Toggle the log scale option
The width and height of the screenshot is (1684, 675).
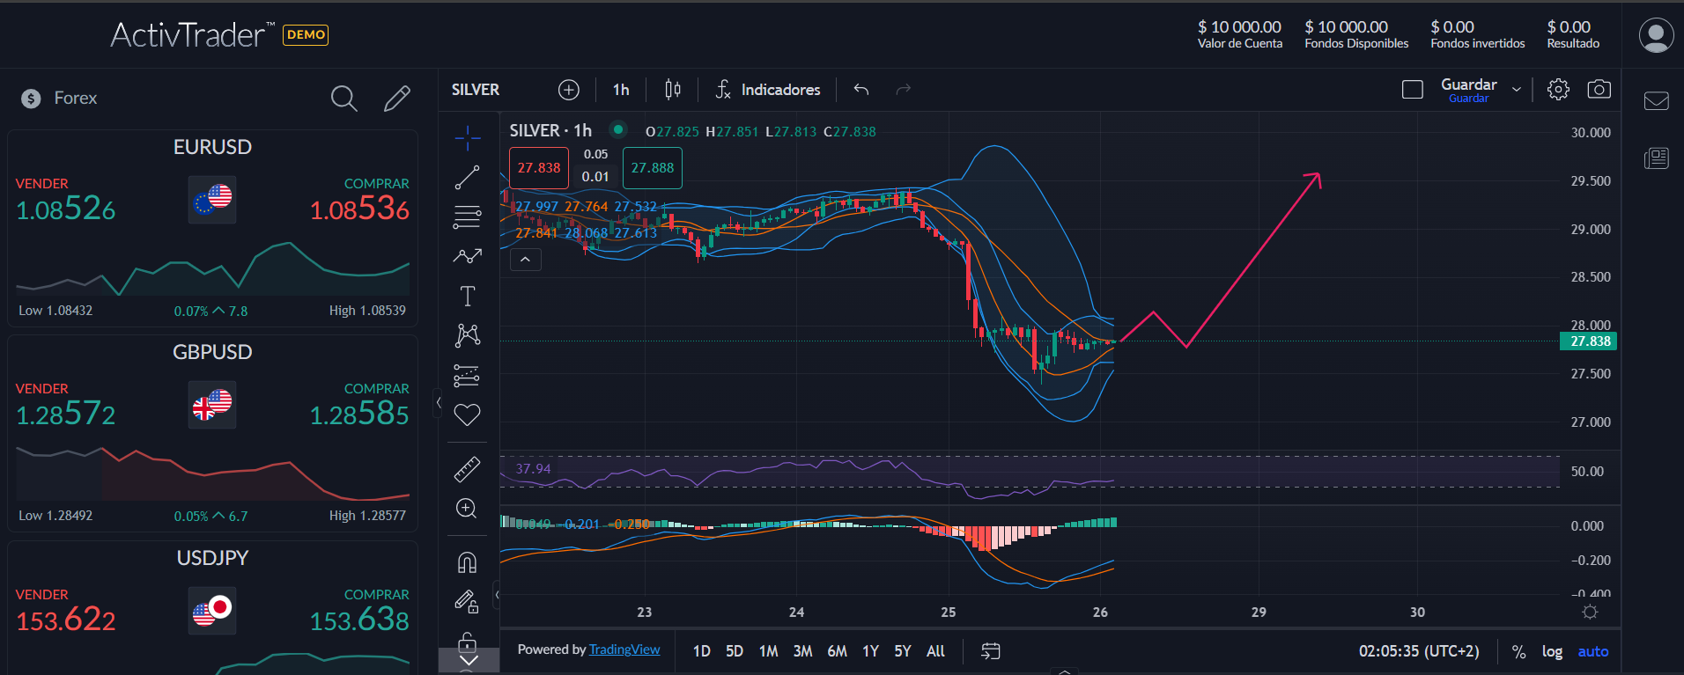coord(1552,651)
